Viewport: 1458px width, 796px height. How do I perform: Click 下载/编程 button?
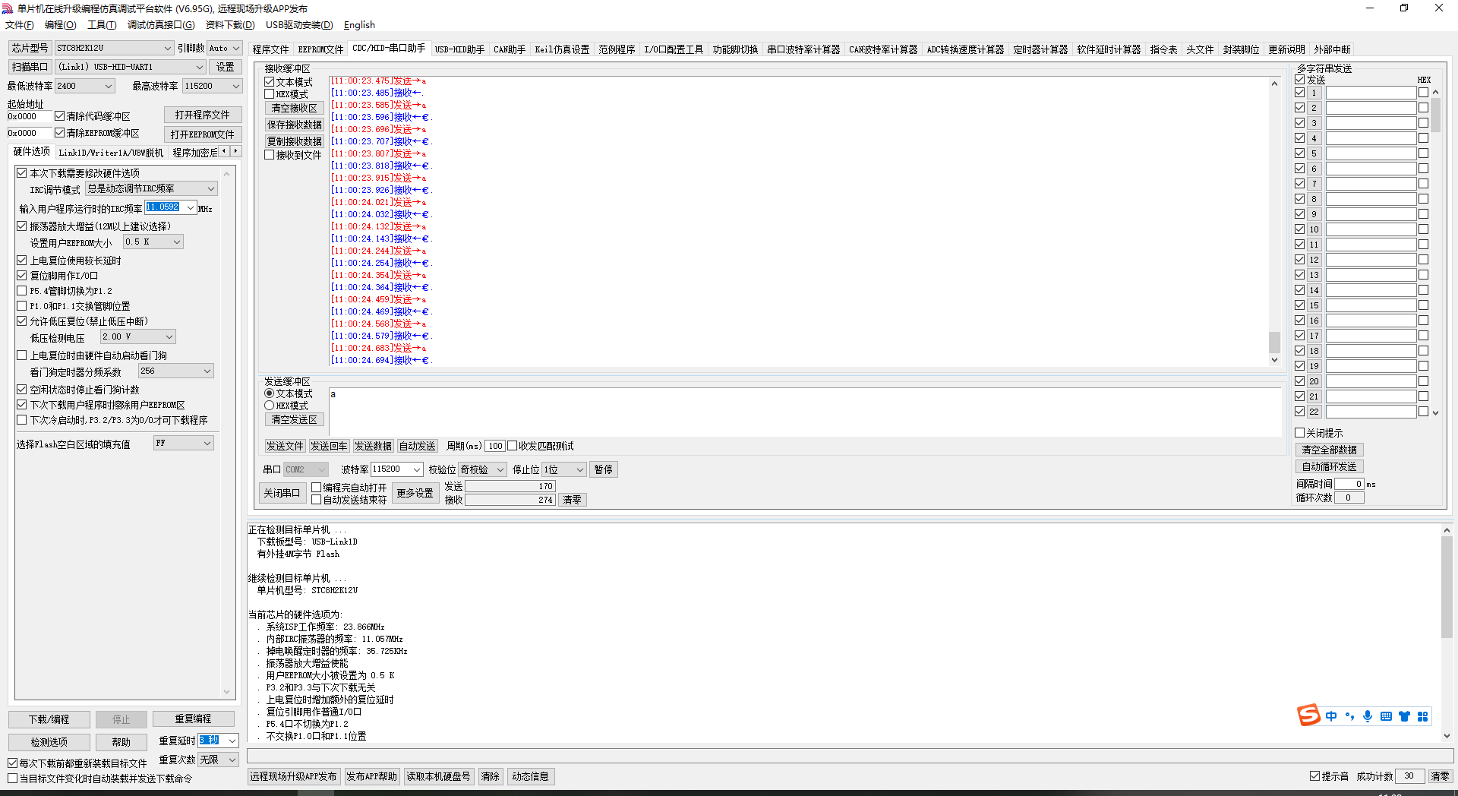[x=49, y=719]
